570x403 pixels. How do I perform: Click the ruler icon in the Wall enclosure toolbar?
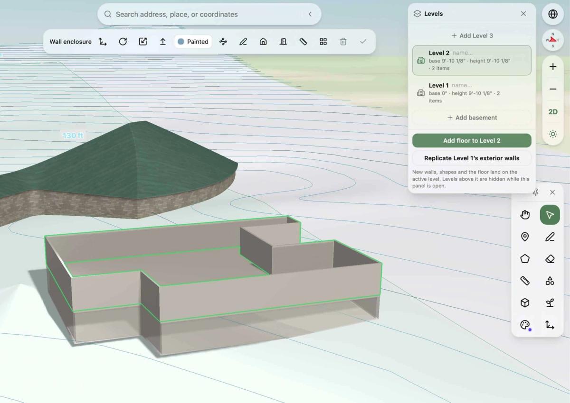point(303,42)
